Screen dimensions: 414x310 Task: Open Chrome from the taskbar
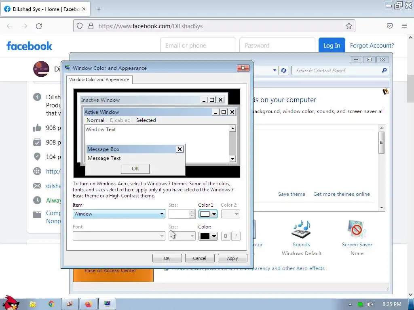tap(51, 304)
